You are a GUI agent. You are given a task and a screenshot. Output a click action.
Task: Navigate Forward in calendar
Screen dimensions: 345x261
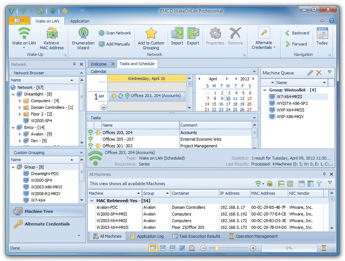[x=296, y=44]
